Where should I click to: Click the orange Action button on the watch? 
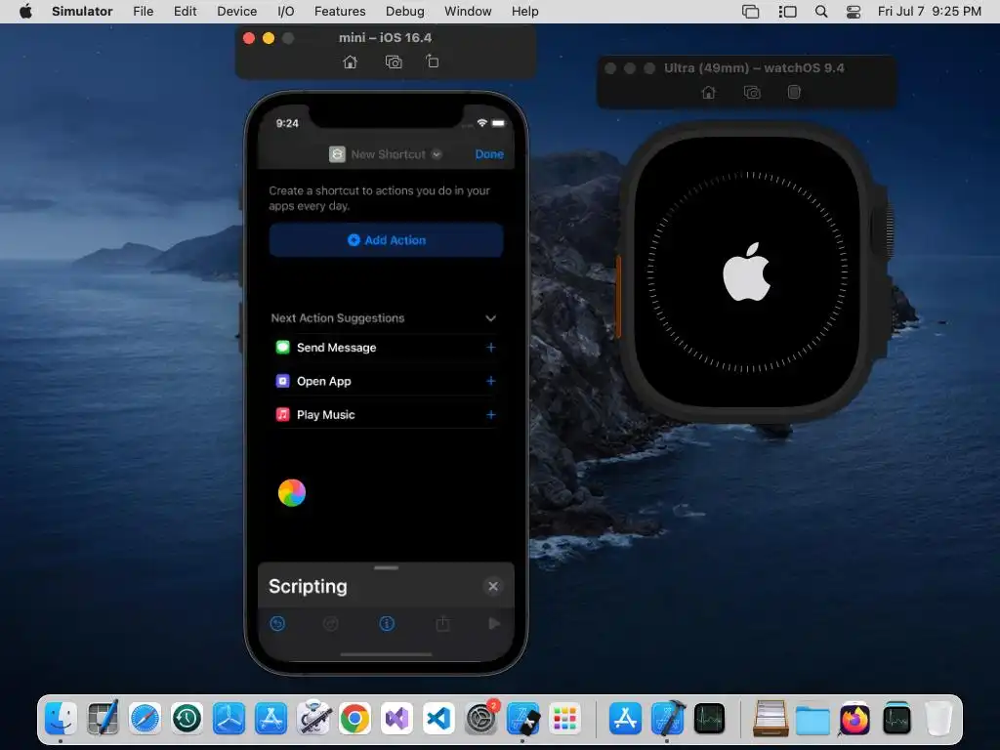coord(617,296)
